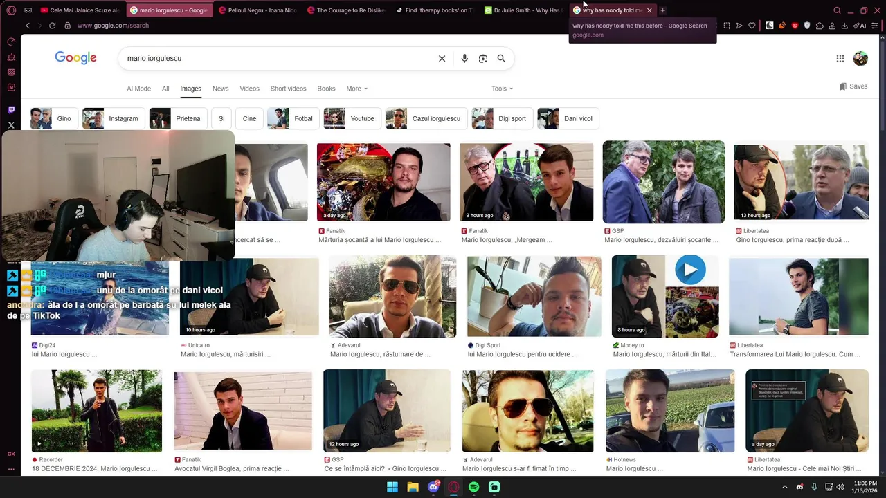Select the Digi sport suggestion chip
The image size is (886, 498).
click(x=502, y=118)
